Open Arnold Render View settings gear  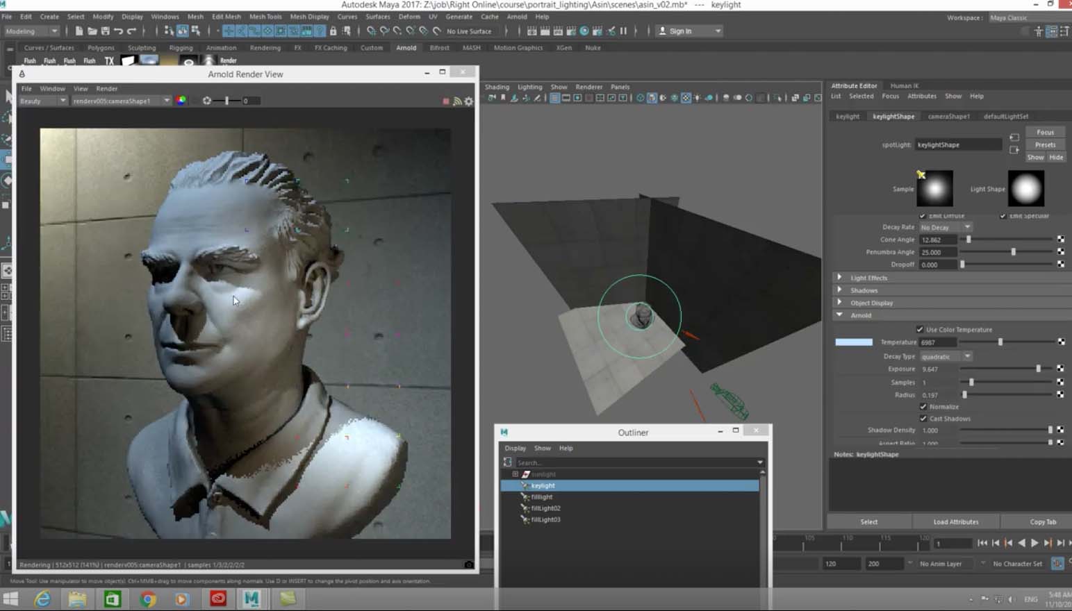pyautogui.click(x=469, y=101)
